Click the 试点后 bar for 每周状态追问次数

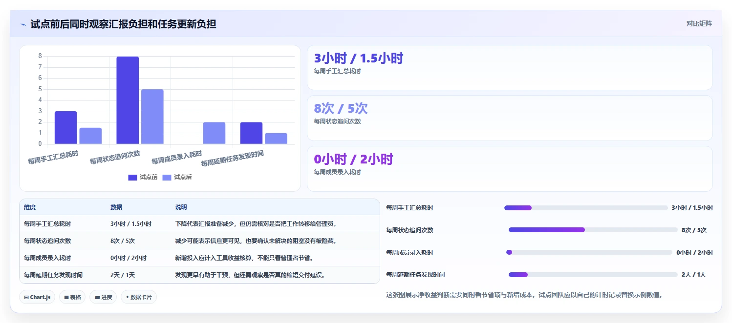pyautogui.click(x=152, y=117)
